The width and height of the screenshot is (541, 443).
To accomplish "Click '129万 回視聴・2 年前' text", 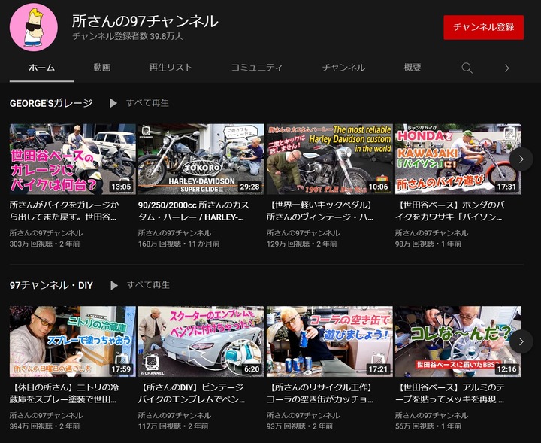I will (301, 244).
